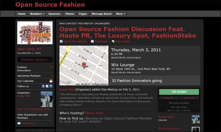Open the Photos tab

(x=70, y=14)
